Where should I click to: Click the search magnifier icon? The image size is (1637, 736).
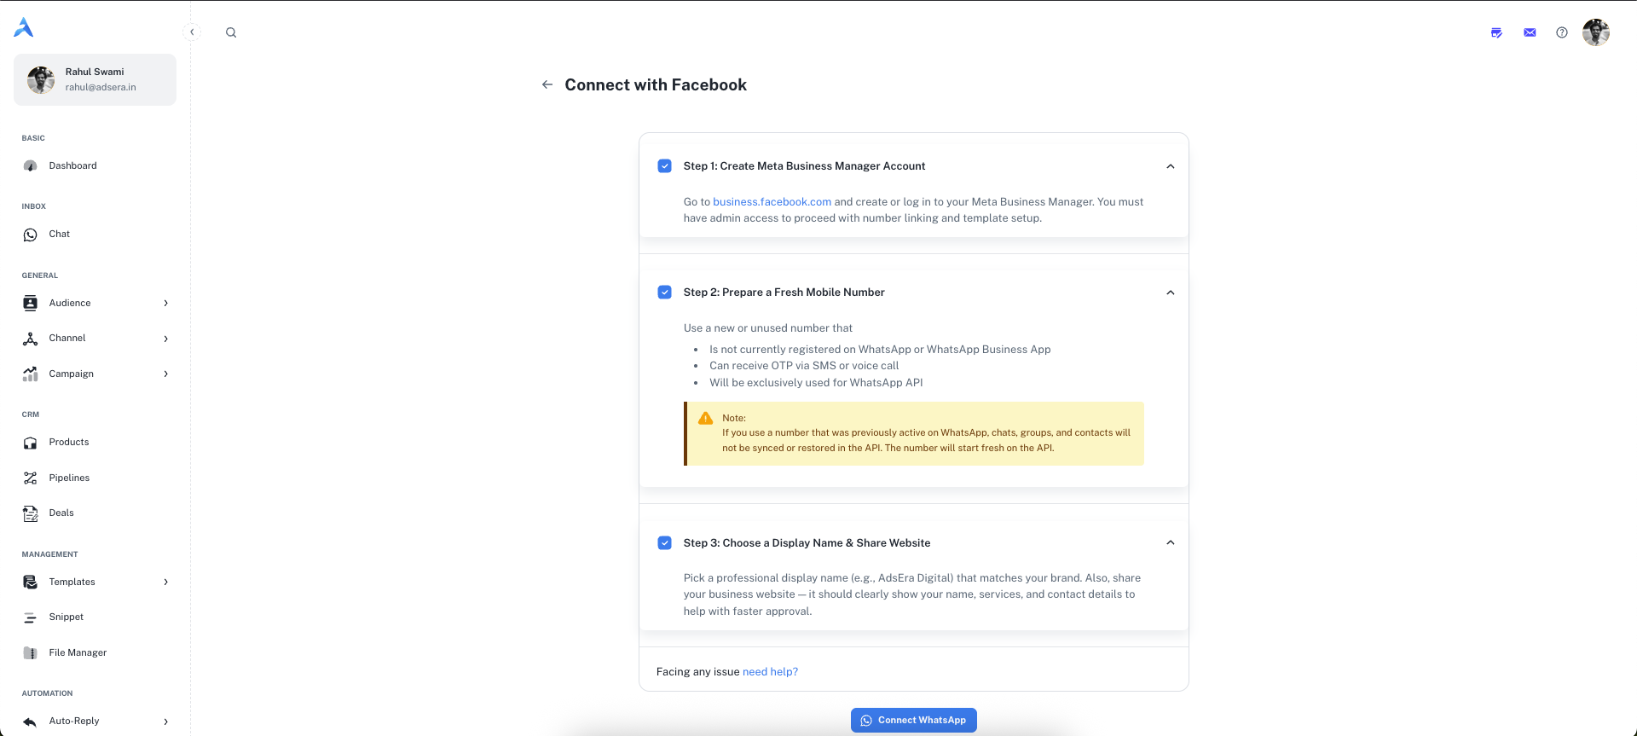coord(231,32)
